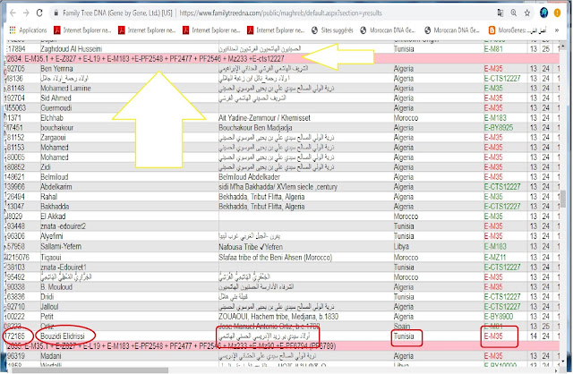Open the MoroGenes blogger bookmark

[x=517, y=30]
